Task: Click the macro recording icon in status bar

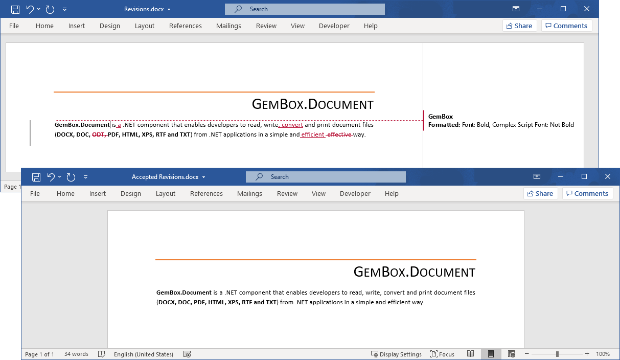Action: coord(187,354)
